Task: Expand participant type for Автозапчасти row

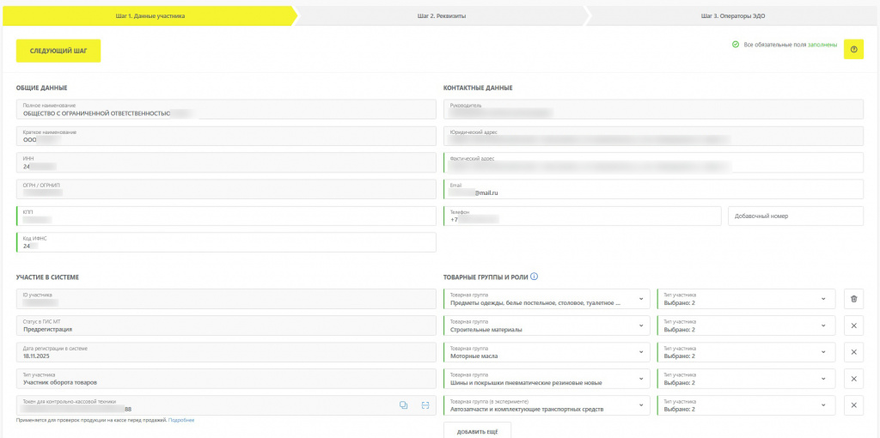Action: point(747,405)
